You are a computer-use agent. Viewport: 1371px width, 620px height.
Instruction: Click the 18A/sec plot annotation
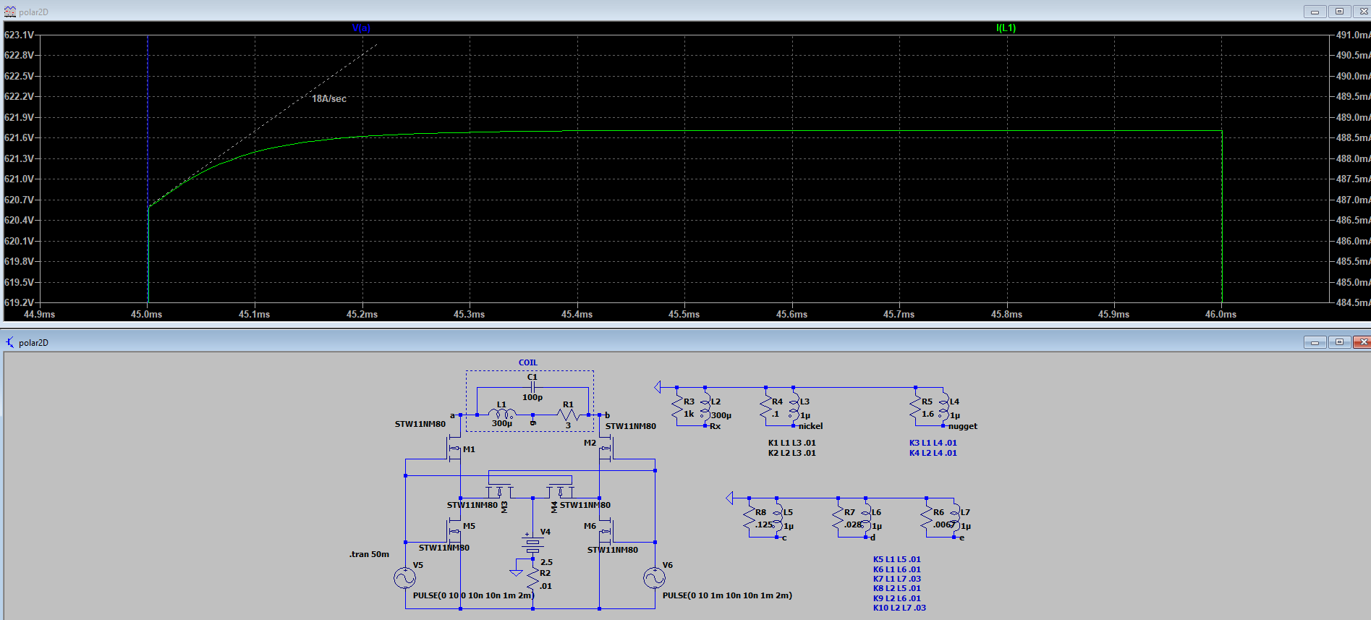tap(329, 99)
